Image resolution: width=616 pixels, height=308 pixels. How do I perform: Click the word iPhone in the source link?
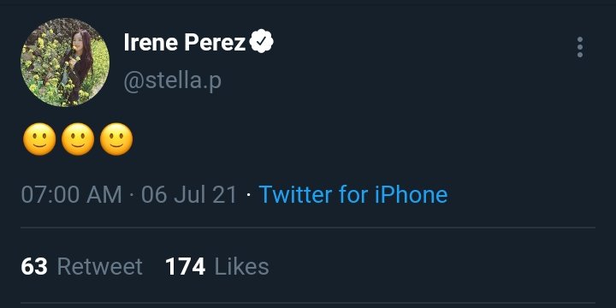(x=411, y=194)
